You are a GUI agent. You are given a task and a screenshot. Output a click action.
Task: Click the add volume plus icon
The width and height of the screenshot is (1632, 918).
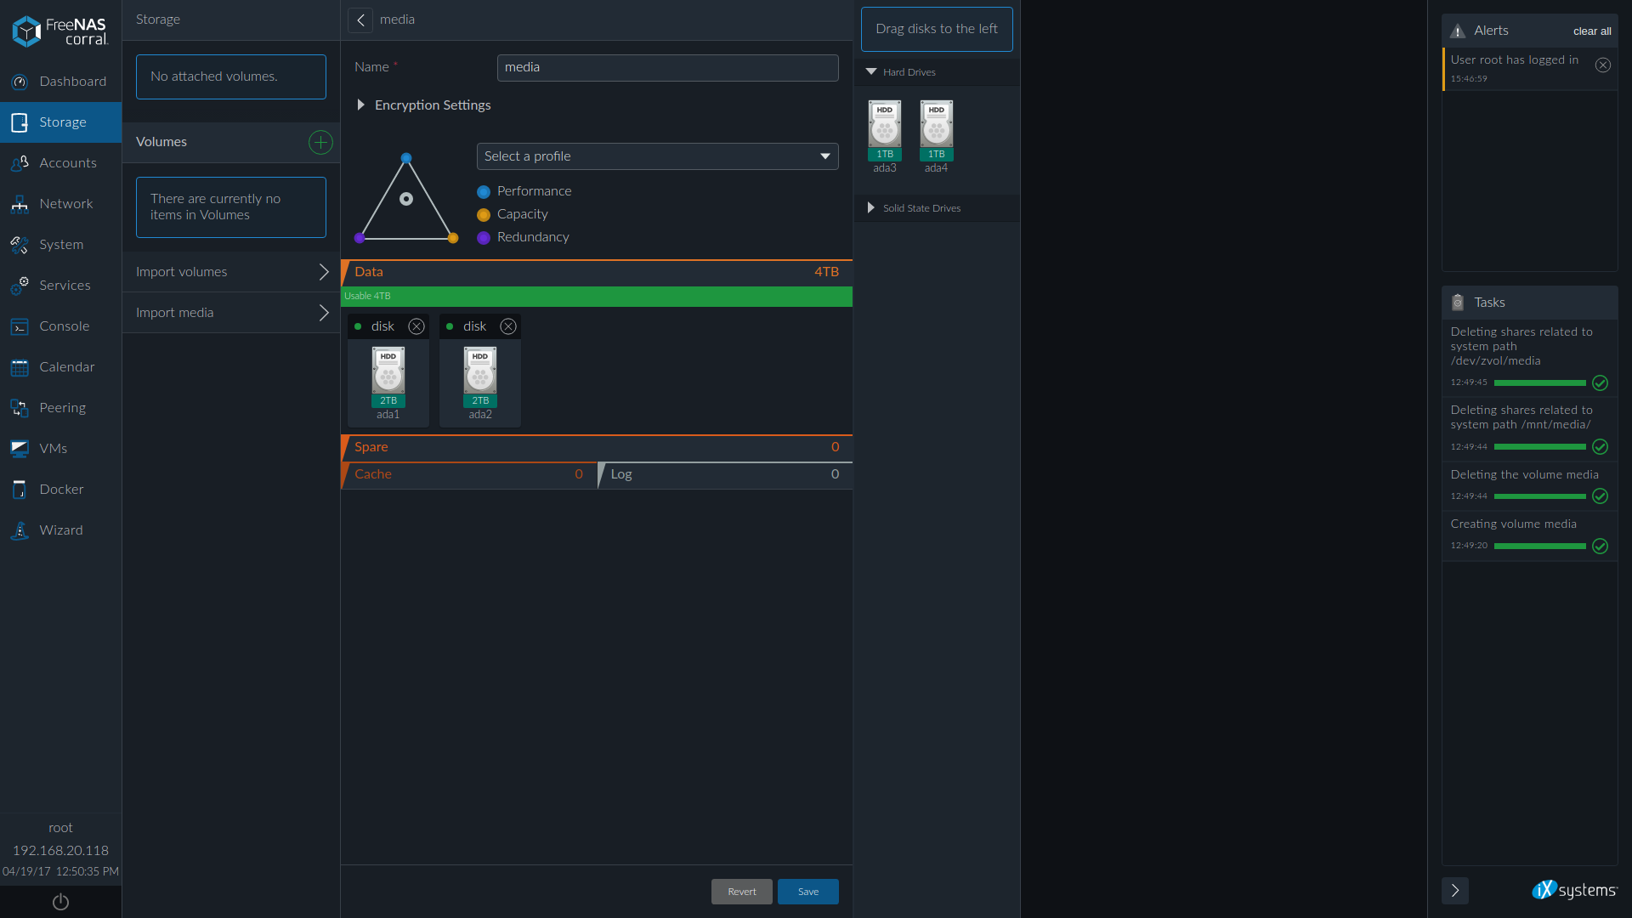(x=320, y=142)
